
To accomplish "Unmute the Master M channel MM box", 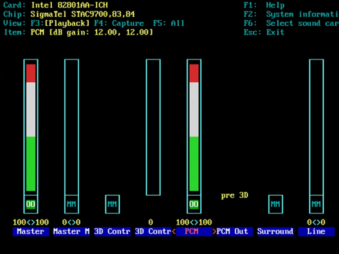I will click(71, 204).
